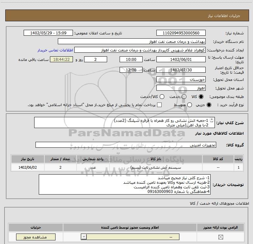Click the description box scroll arrows
The width and height of the screenshot is (253, 244).
click(x=212, y=121)
